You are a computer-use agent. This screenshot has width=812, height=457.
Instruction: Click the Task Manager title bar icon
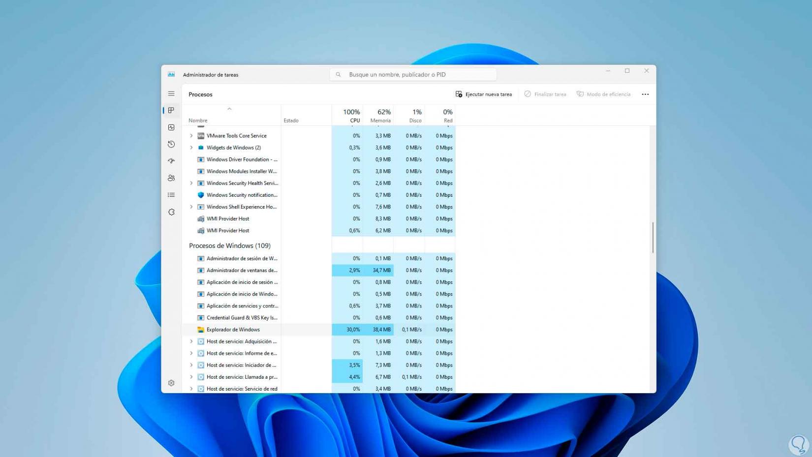171,74
